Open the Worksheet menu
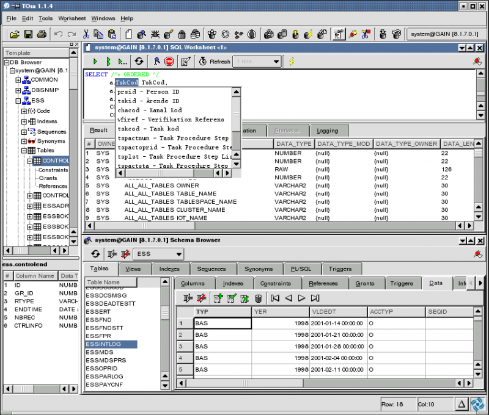Viewport: 489px width, 415px height. pos(72,18)
